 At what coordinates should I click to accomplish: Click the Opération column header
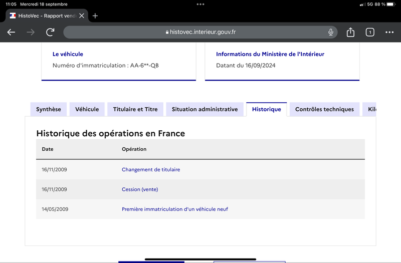(134, 149)
